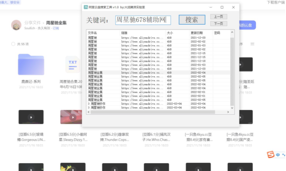Click the 分享文件 breadcrumb
The height and width of the screenshot is (171, 286).
[x=33, y=23]
